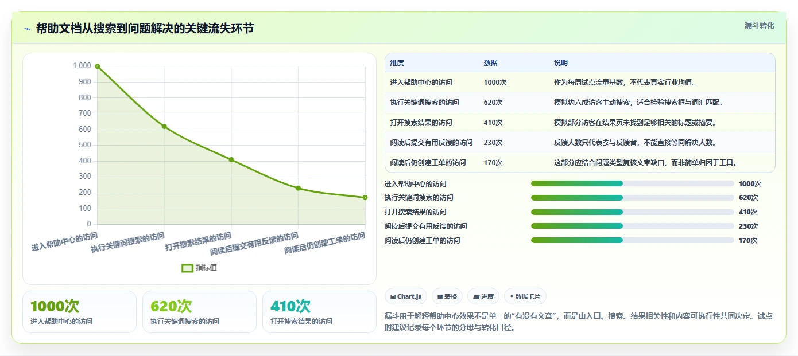
Task: Open the 1000次 stat card
Action: click(x=79, y=312)
